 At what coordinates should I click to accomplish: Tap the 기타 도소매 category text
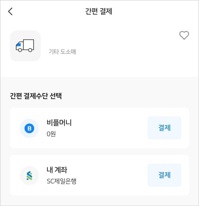(62, 52)
